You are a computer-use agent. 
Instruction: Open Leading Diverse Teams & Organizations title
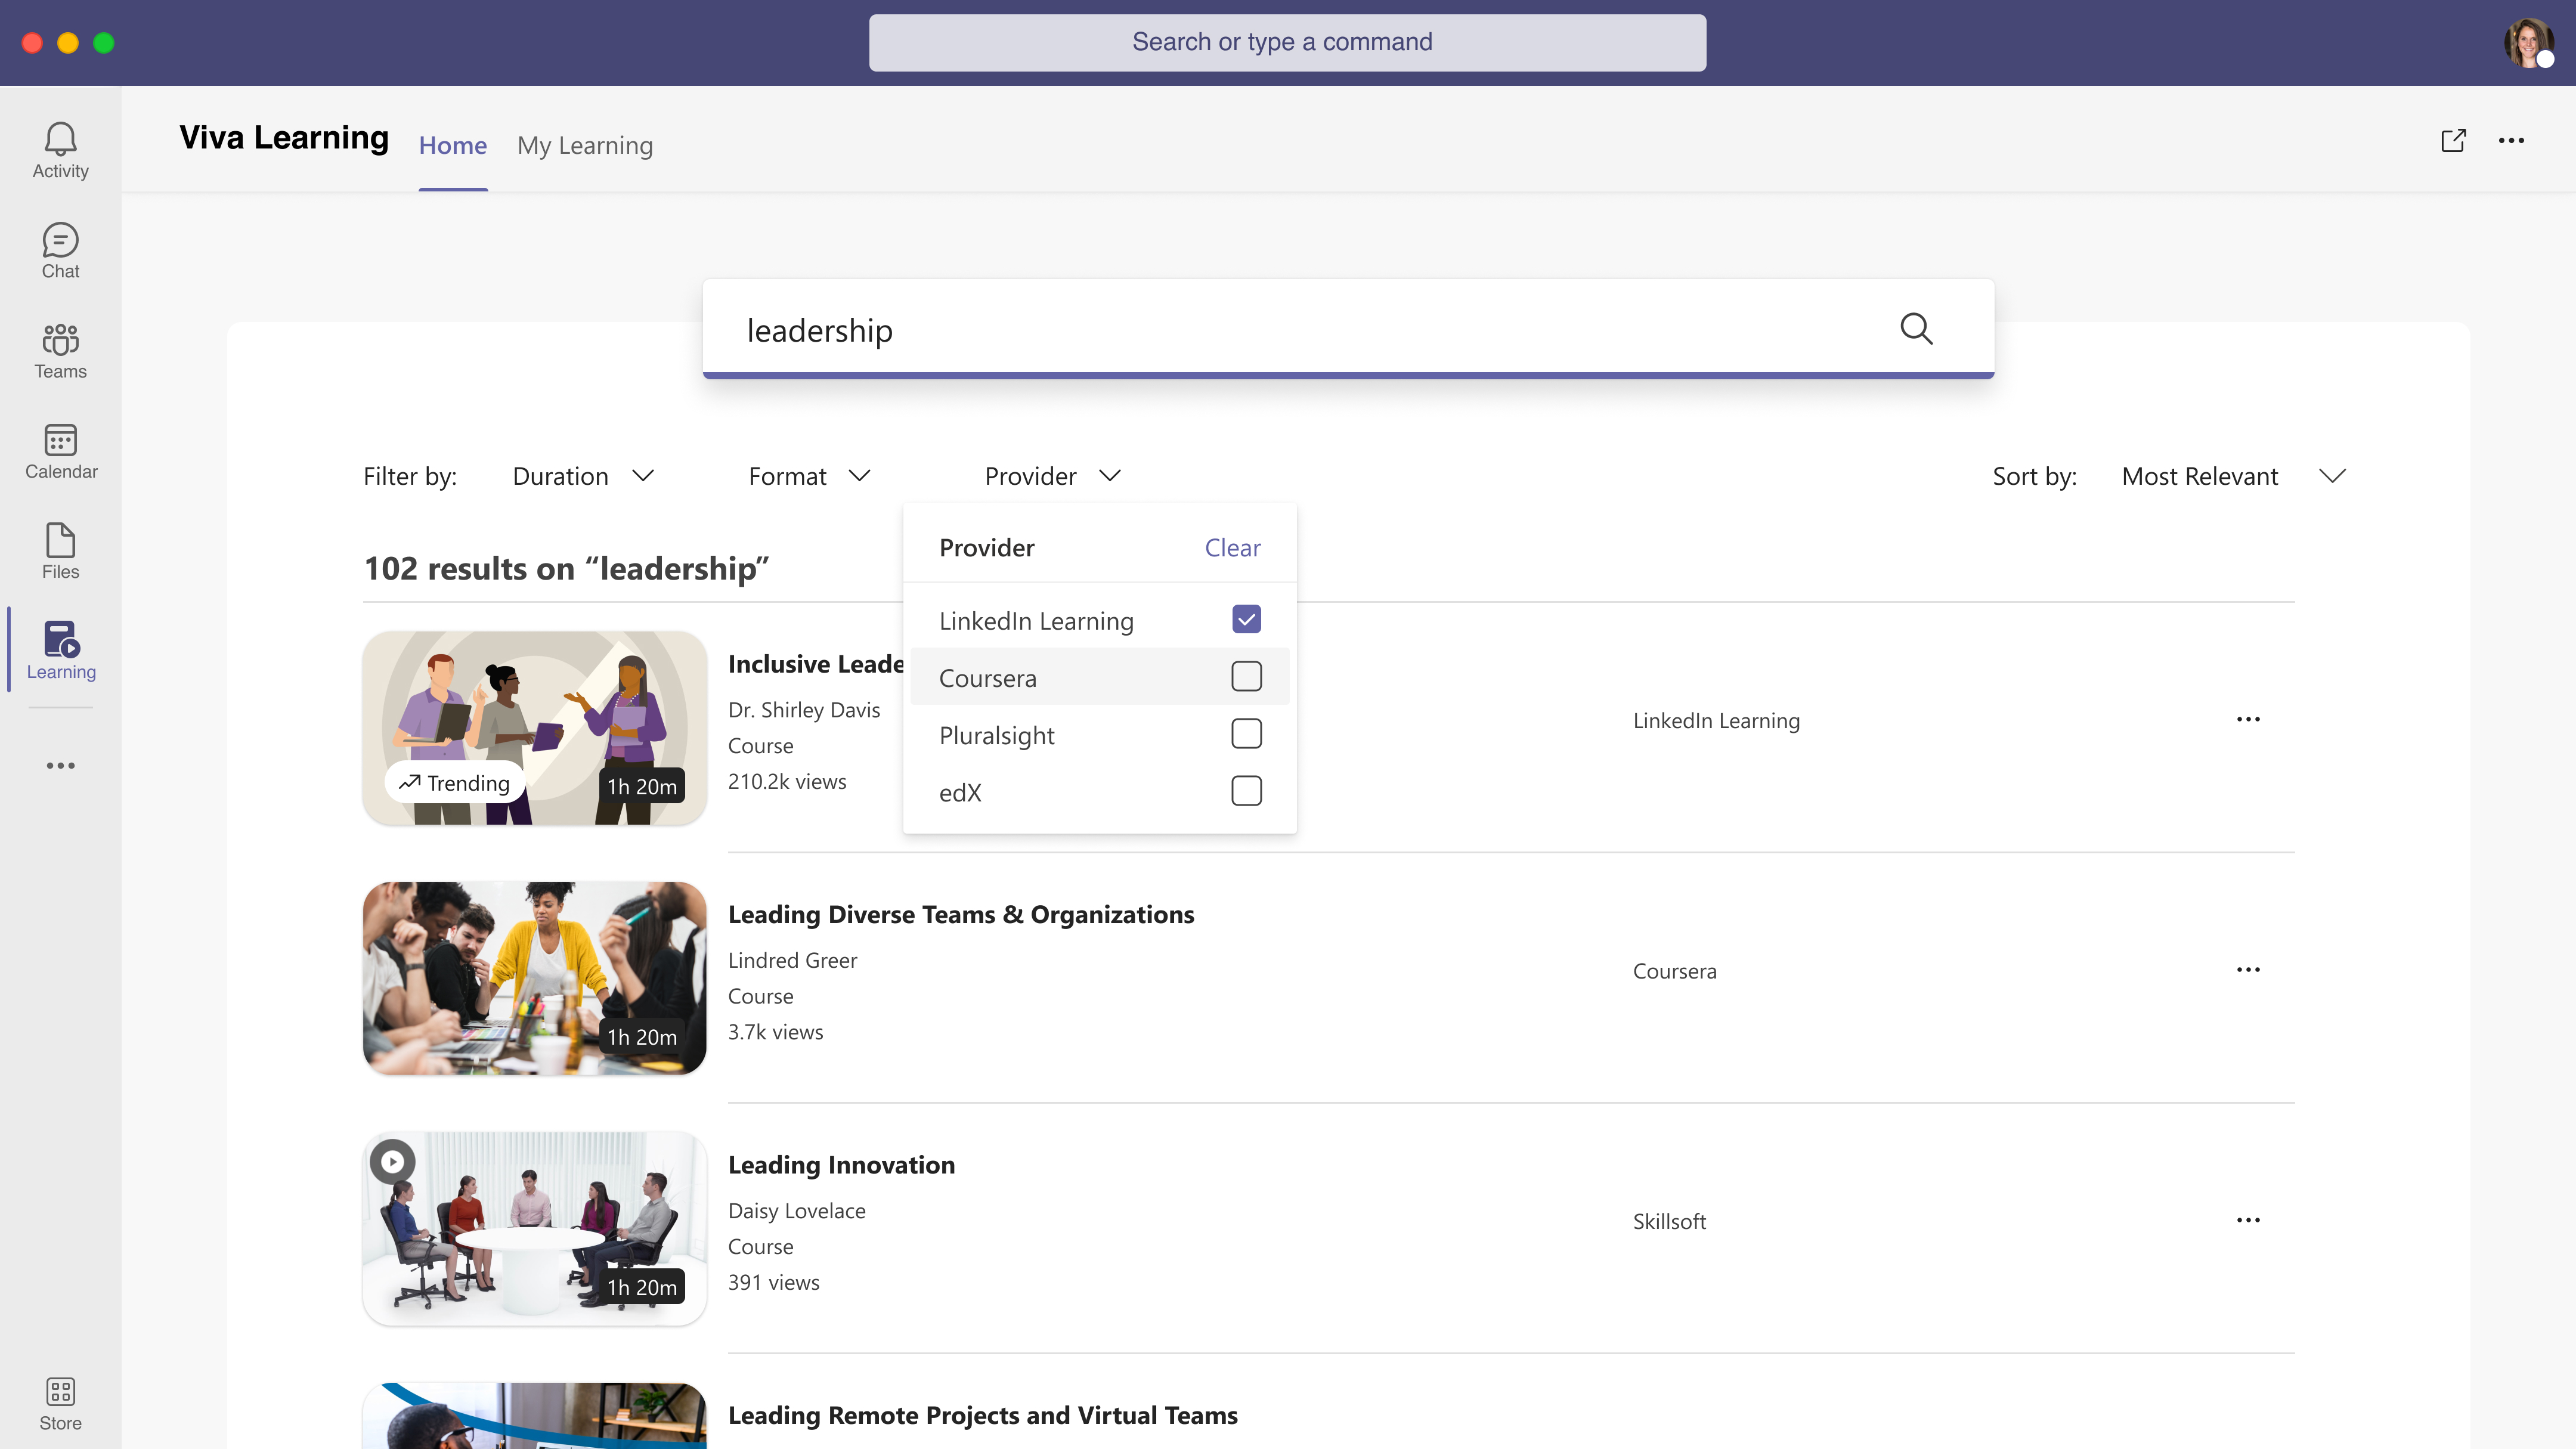[x=961, y=915]
